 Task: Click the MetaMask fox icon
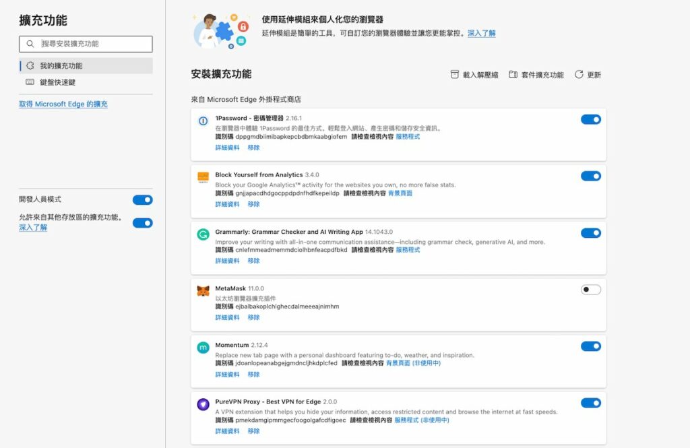[203, 291]
